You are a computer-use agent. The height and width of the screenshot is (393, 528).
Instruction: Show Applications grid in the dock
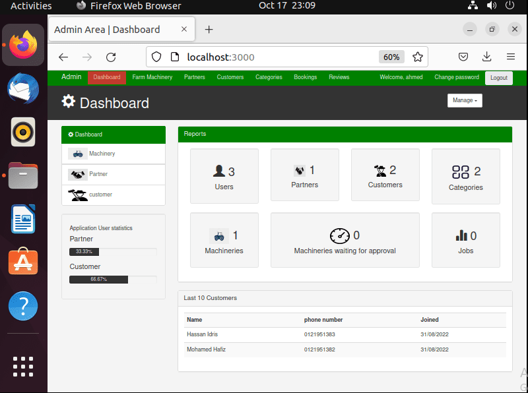pos(23,367)
